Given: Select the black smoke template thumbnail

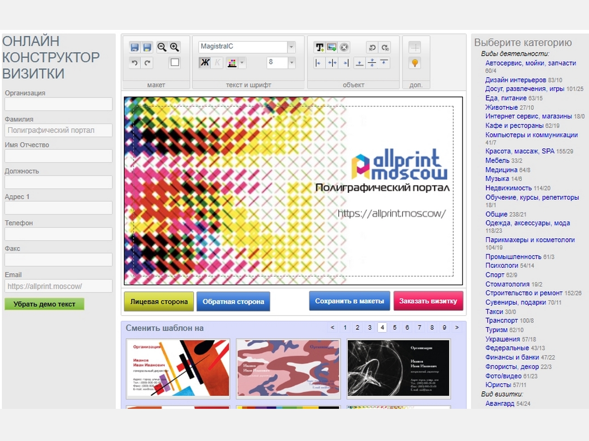Looking at the screenshot, I should [398, 368].
